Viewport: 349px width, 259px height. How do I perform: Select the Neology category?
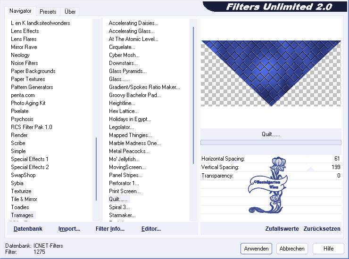coord(20,55)
